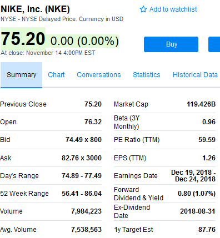
Task: Click the dividend value 0.80 (1.07%)
Action: [x=197, y=194]
